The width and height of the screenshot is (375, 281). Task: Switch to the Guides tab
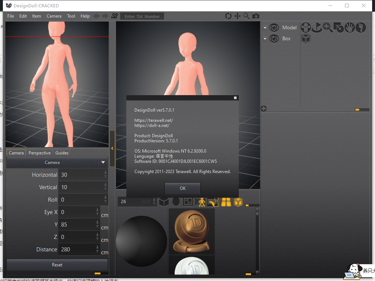pos(62,153)
